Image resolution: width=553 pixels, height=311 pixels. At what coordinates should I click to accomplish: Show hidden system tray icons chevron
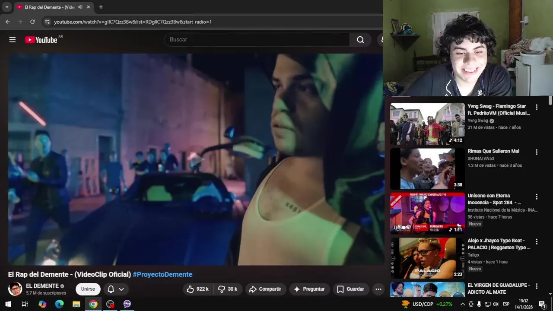[x=463, y=304]
